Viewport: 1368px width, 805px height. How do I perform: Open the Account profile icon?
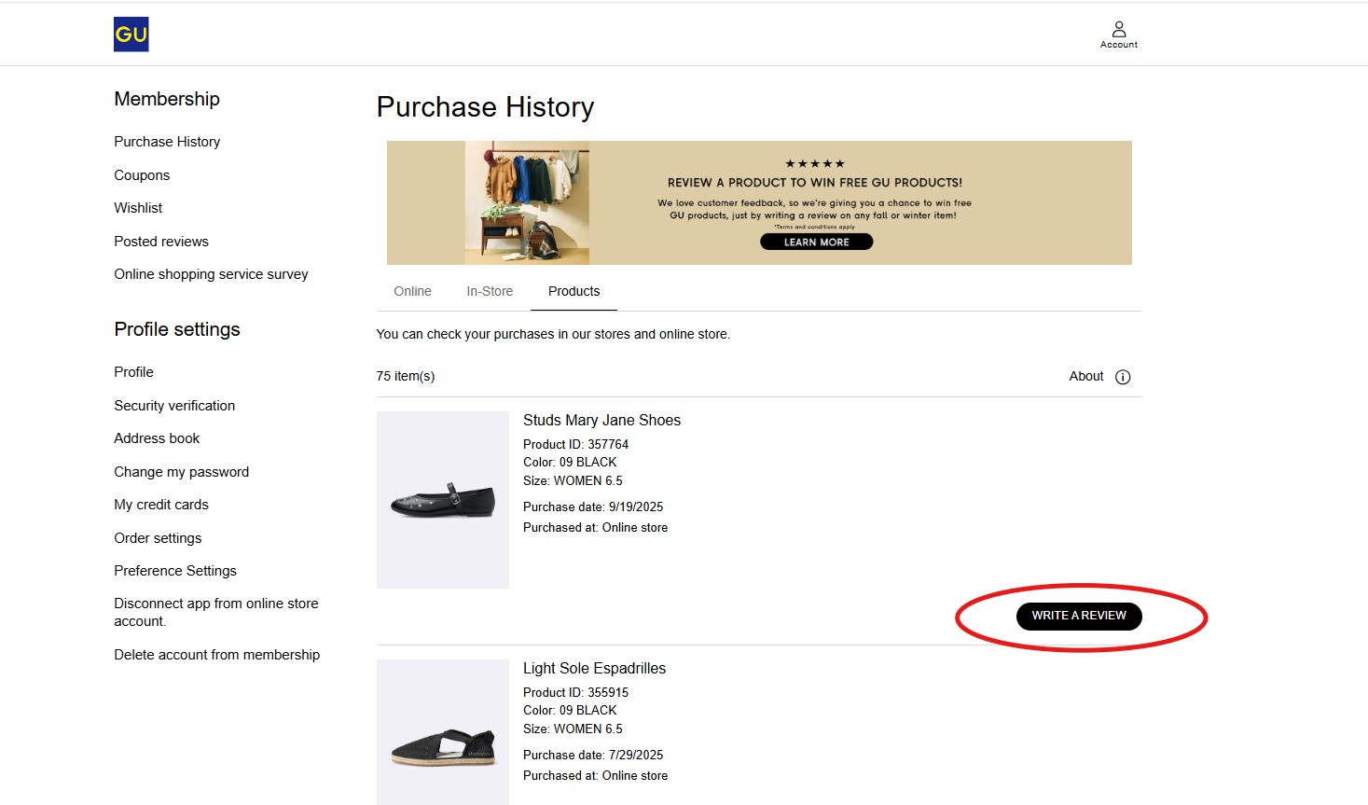pos(1118,35)
